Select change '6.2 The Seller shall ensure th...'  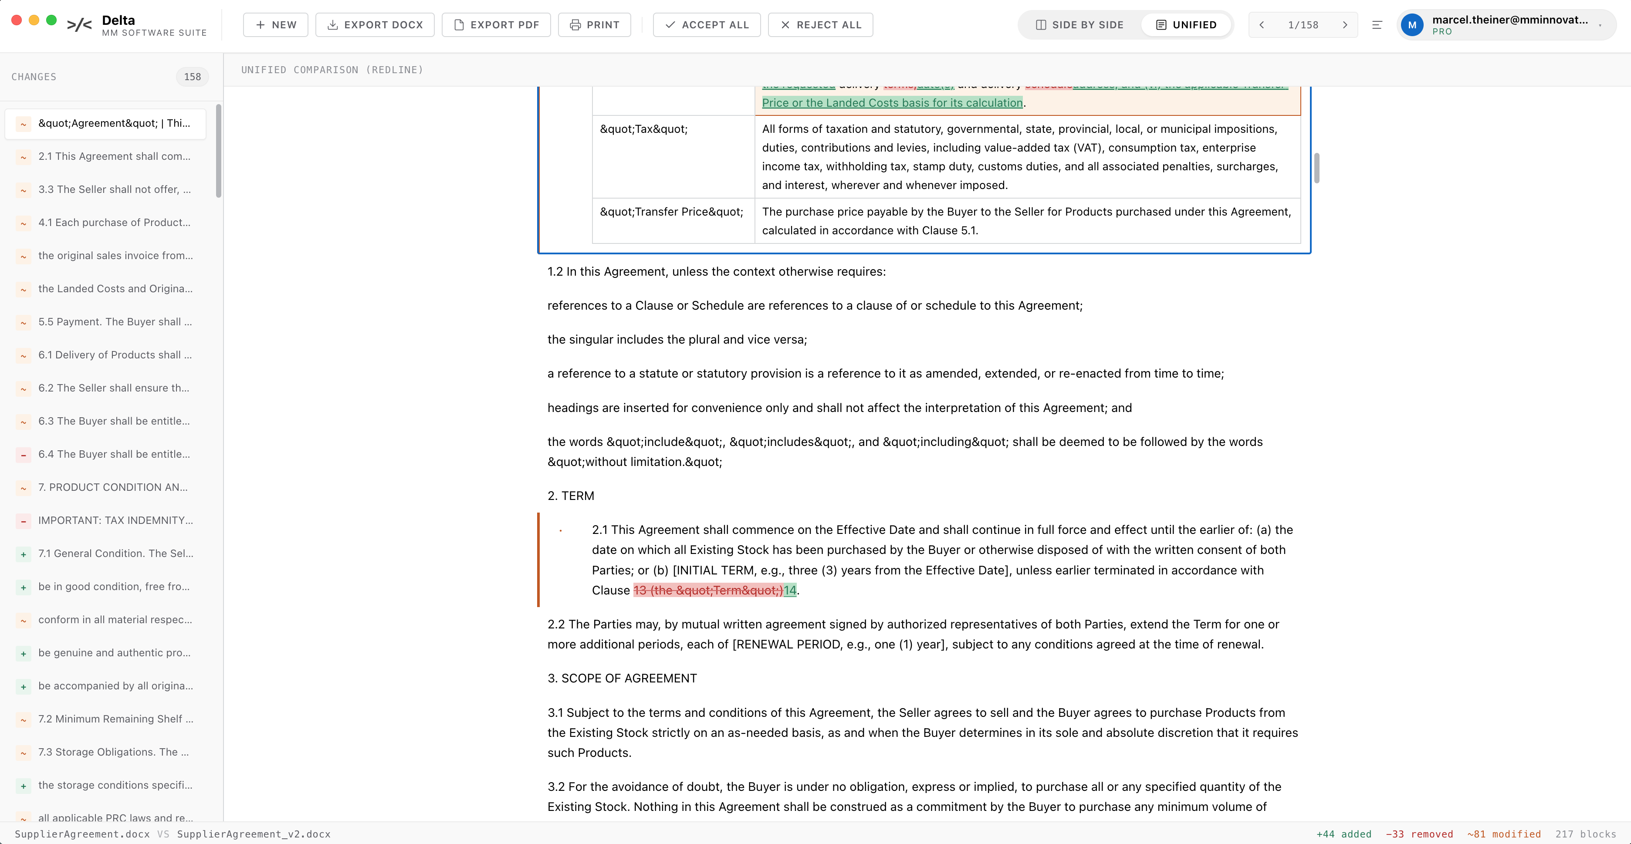[x=105, y=388]
